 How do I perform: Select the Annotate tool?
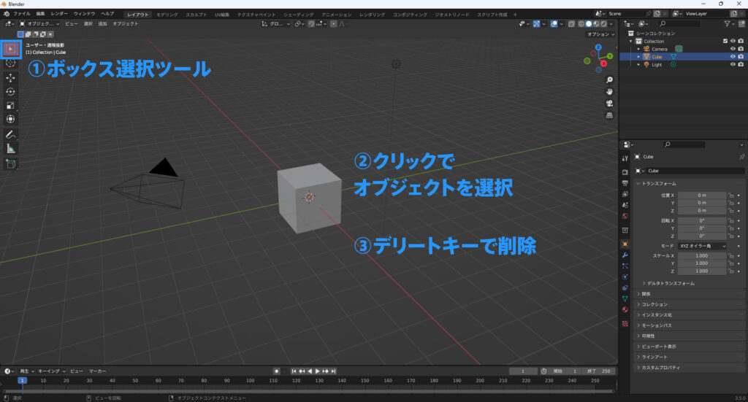point(10,135)
